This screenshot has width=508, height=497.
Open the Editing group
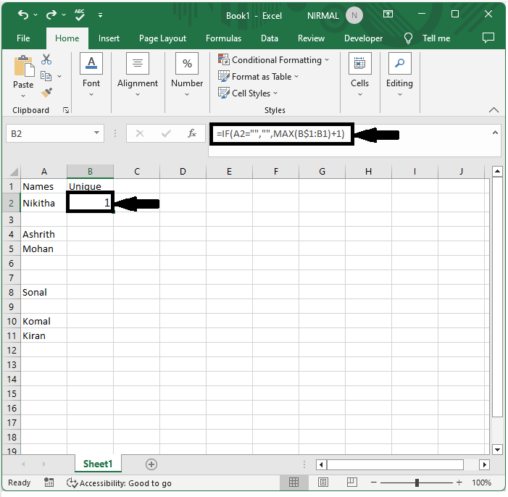399,75
